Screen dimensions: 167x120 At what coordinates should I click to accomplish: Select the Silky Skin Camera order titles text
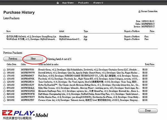coord(89,88)
